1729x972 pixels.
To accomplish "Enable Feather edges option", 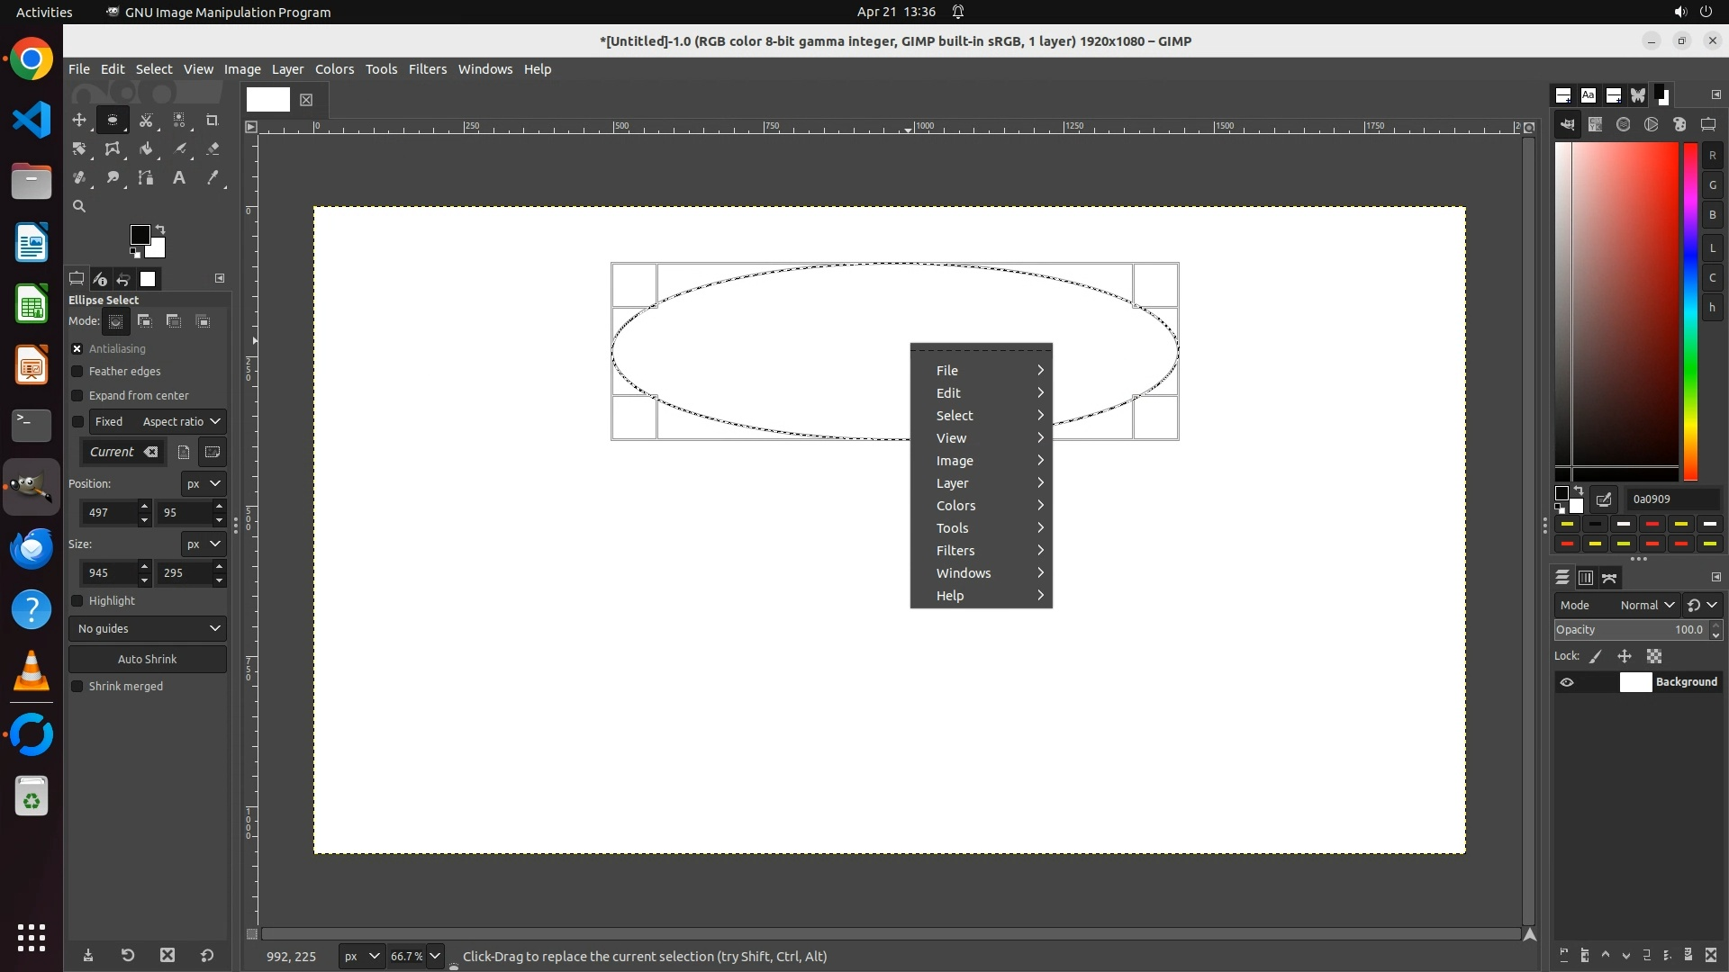I will click(x=77, y=372).
